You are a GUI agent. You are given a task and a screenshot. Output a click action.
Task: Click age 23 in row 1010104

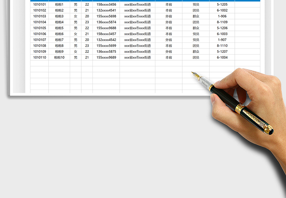pyautogui.click(x=87, y=22)
